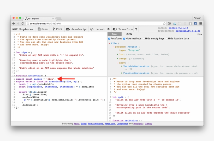The image size is (214, 141).
Task: Reload the page with the refresh icon
Action: pyautogui.click(x=23, y=23)
